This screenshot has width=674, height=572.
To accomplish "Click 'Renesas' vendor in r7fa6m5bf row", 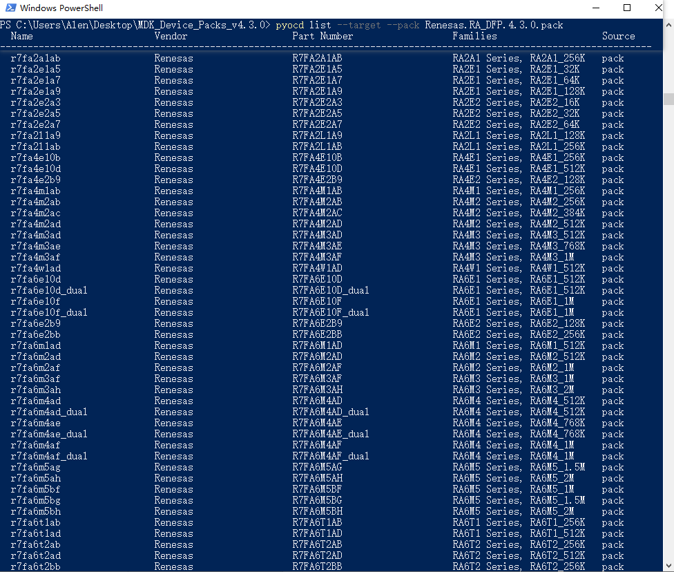I will click(x=173, y=489).
